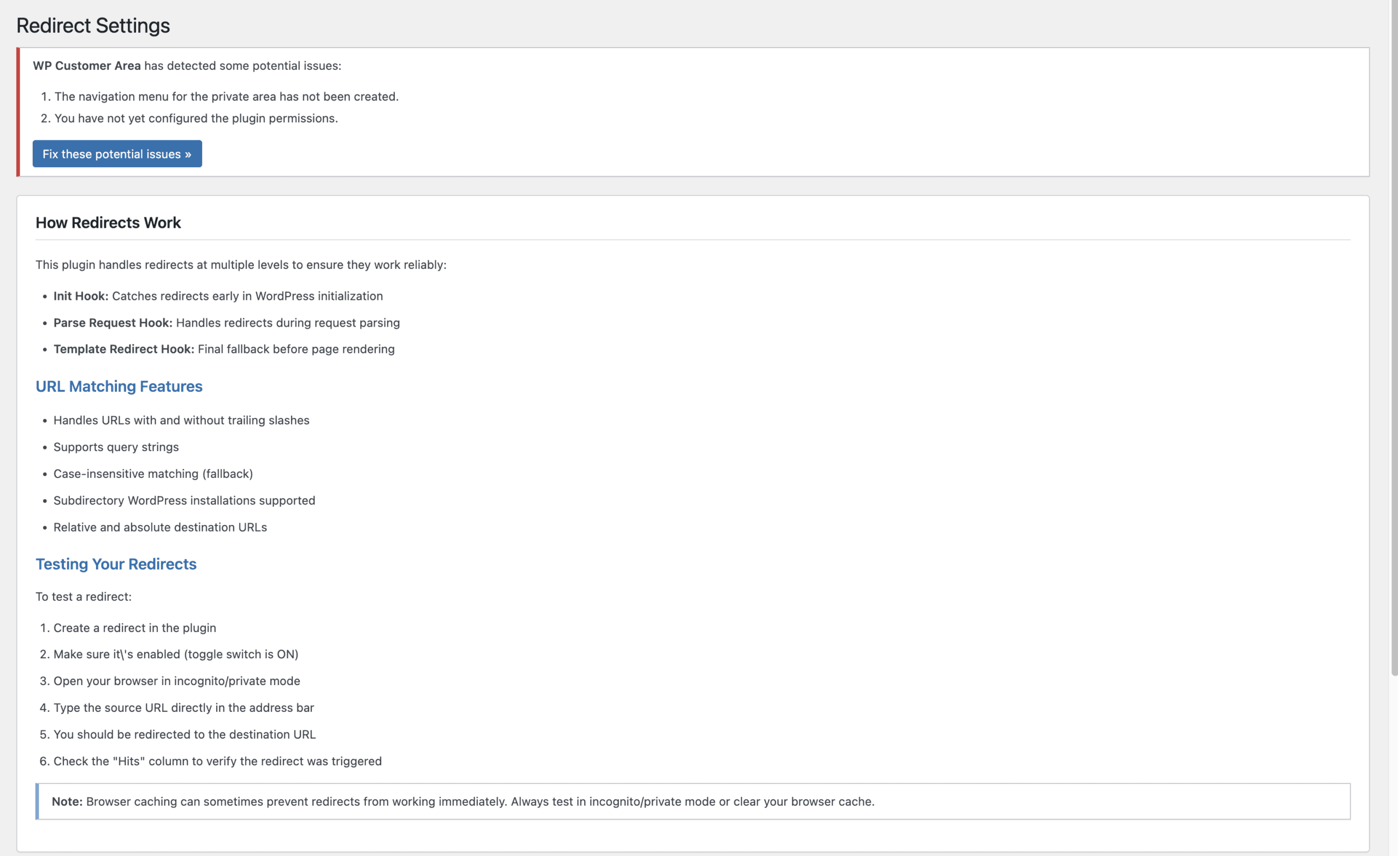This screenshot has width=1398, height=856.
Task: Select the browser caching Note box
Action: [x=462, y=801]
